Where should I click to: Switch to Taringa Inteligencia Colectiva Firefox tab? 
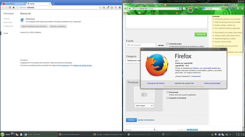click(147, 5)
